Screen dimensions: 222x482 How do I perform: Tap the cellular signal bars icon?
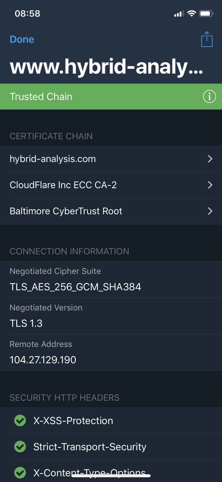pyautogui.click(x=179, y=14)
